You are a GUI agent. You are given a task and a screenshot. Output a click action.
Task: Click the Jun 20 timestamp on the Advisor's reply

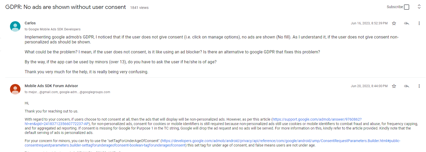[x=369, y=86]
